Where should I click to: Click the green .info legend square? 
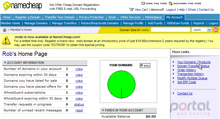[x=141, y=65]
